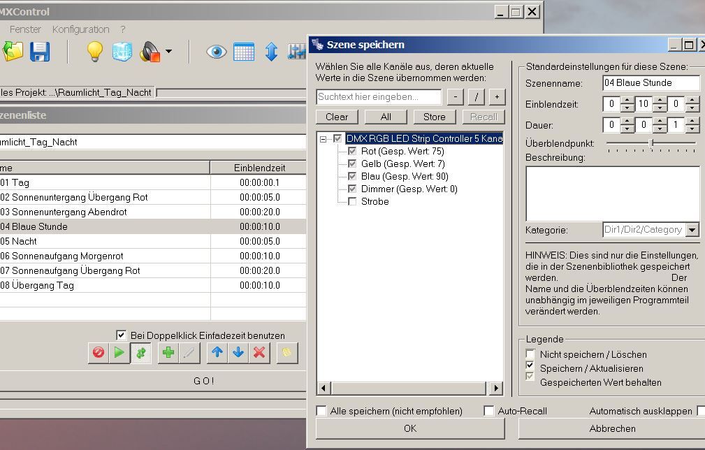Open the Kategorie dropdown list
Image resolution: width=705 pixels, height=450 pixels.
pos(692,230)
